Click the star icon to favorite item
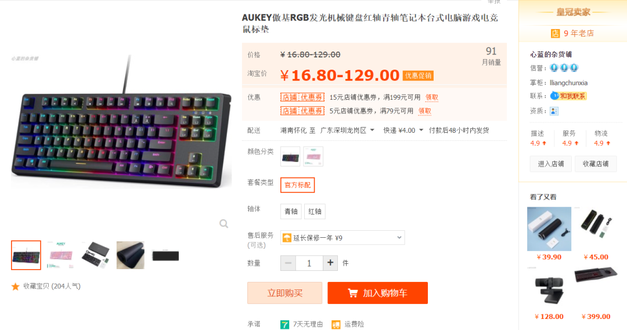This screenshot has width=627, height=330. (16, 287)
